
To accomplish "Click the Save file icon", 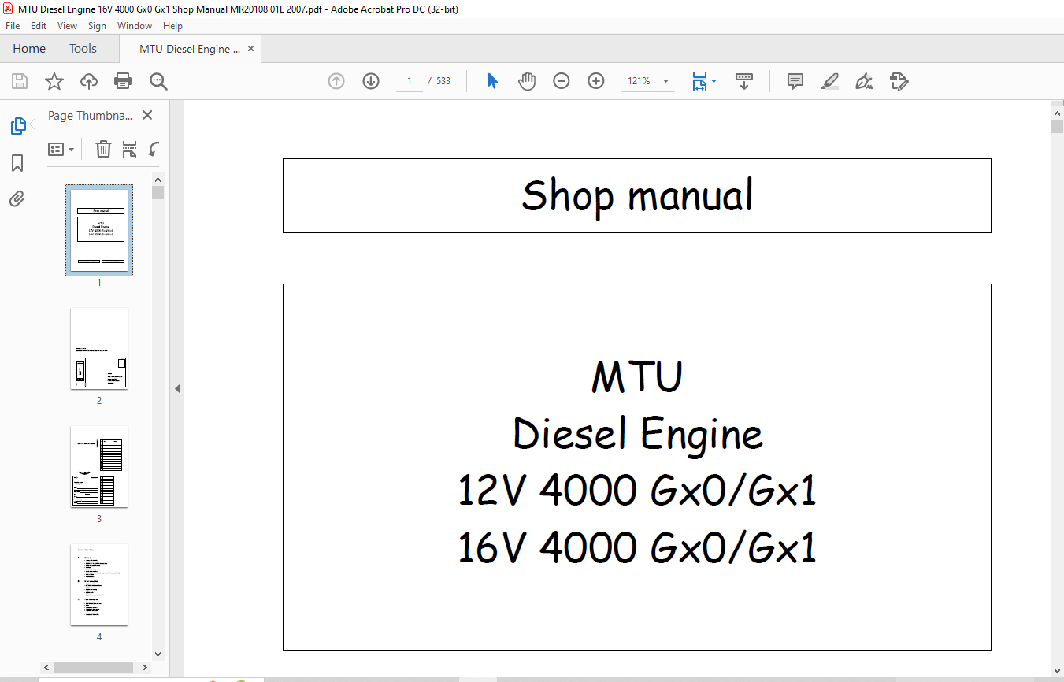I will point(20,81).
